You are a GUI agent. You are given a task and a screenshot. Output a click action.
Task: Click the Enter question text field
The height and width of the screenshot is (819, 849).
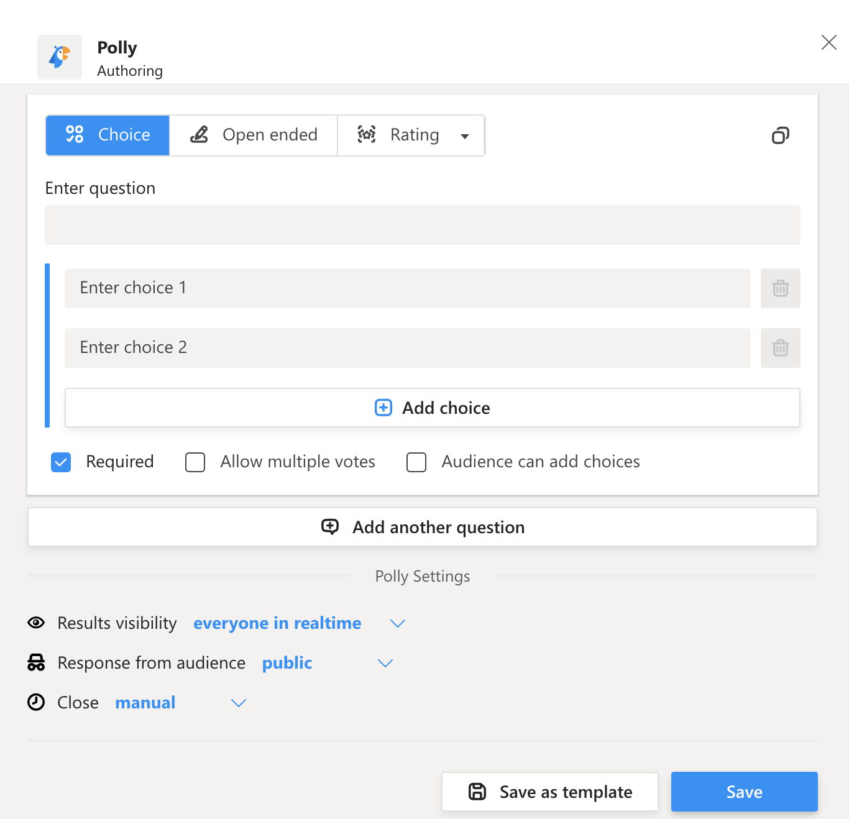[422, 225]
